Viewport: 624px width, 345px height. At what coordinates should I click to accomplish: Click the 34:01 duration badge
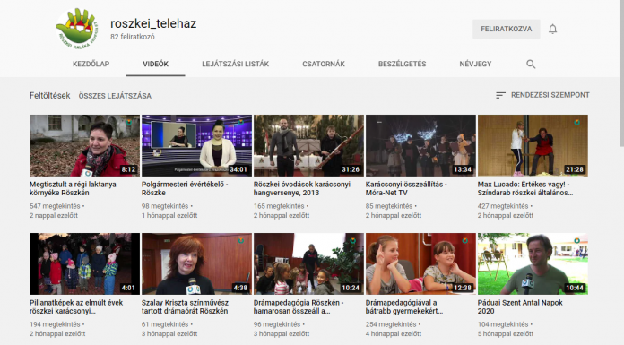[x=238, y=170]
